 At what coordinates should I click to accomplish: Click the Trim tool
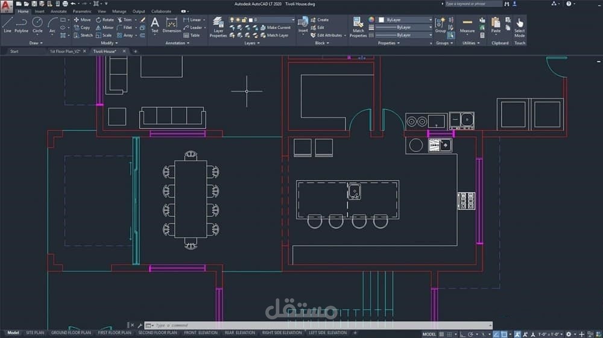click(x=125, y=20)
